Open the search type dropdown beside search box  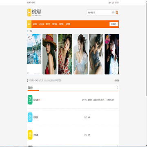tap(113, 13)
